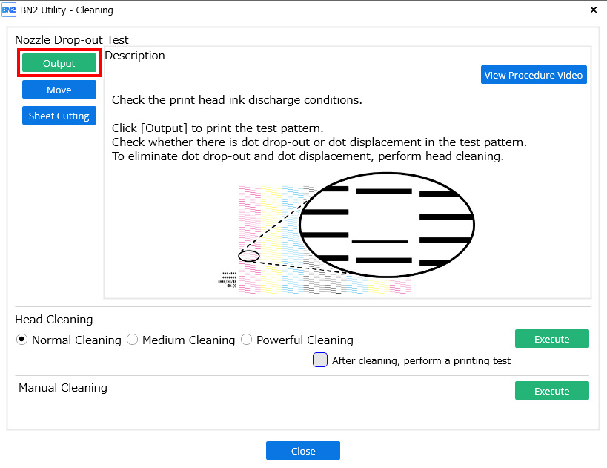Enable printing test after cleaning checkbox
Image resolution: width=607 pixels, height=468 pixels.
coord(320,360)
